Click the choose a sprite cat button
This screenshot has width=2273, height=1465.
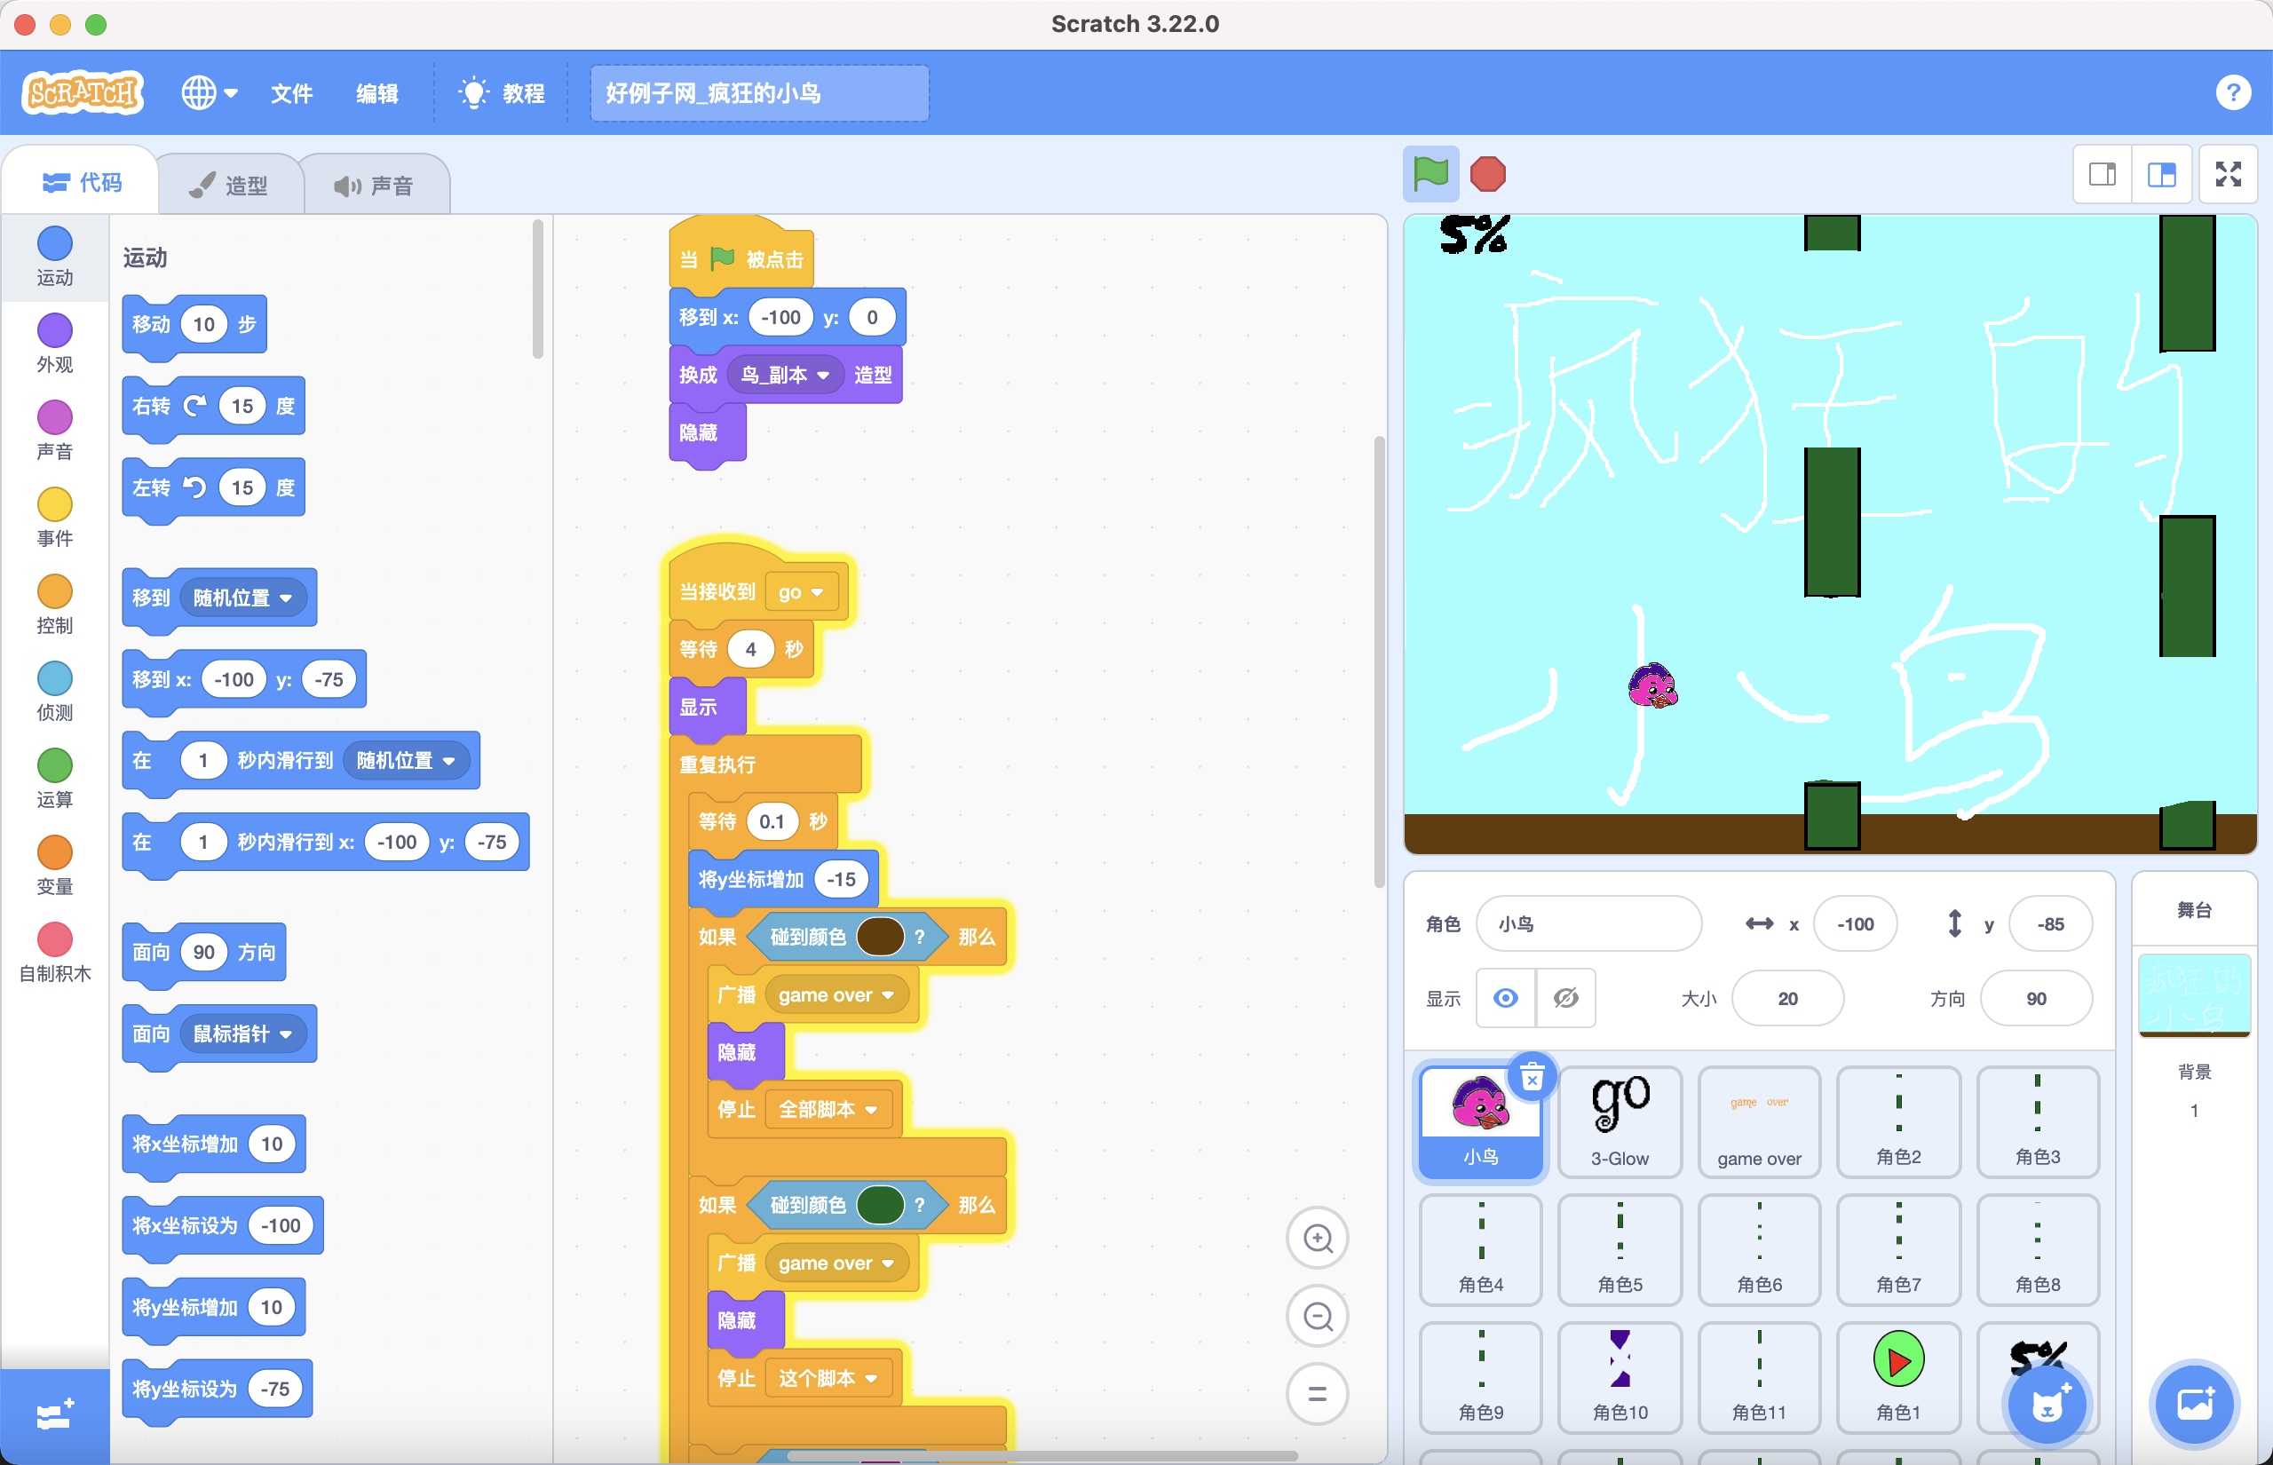[x=2047, y=1403]
